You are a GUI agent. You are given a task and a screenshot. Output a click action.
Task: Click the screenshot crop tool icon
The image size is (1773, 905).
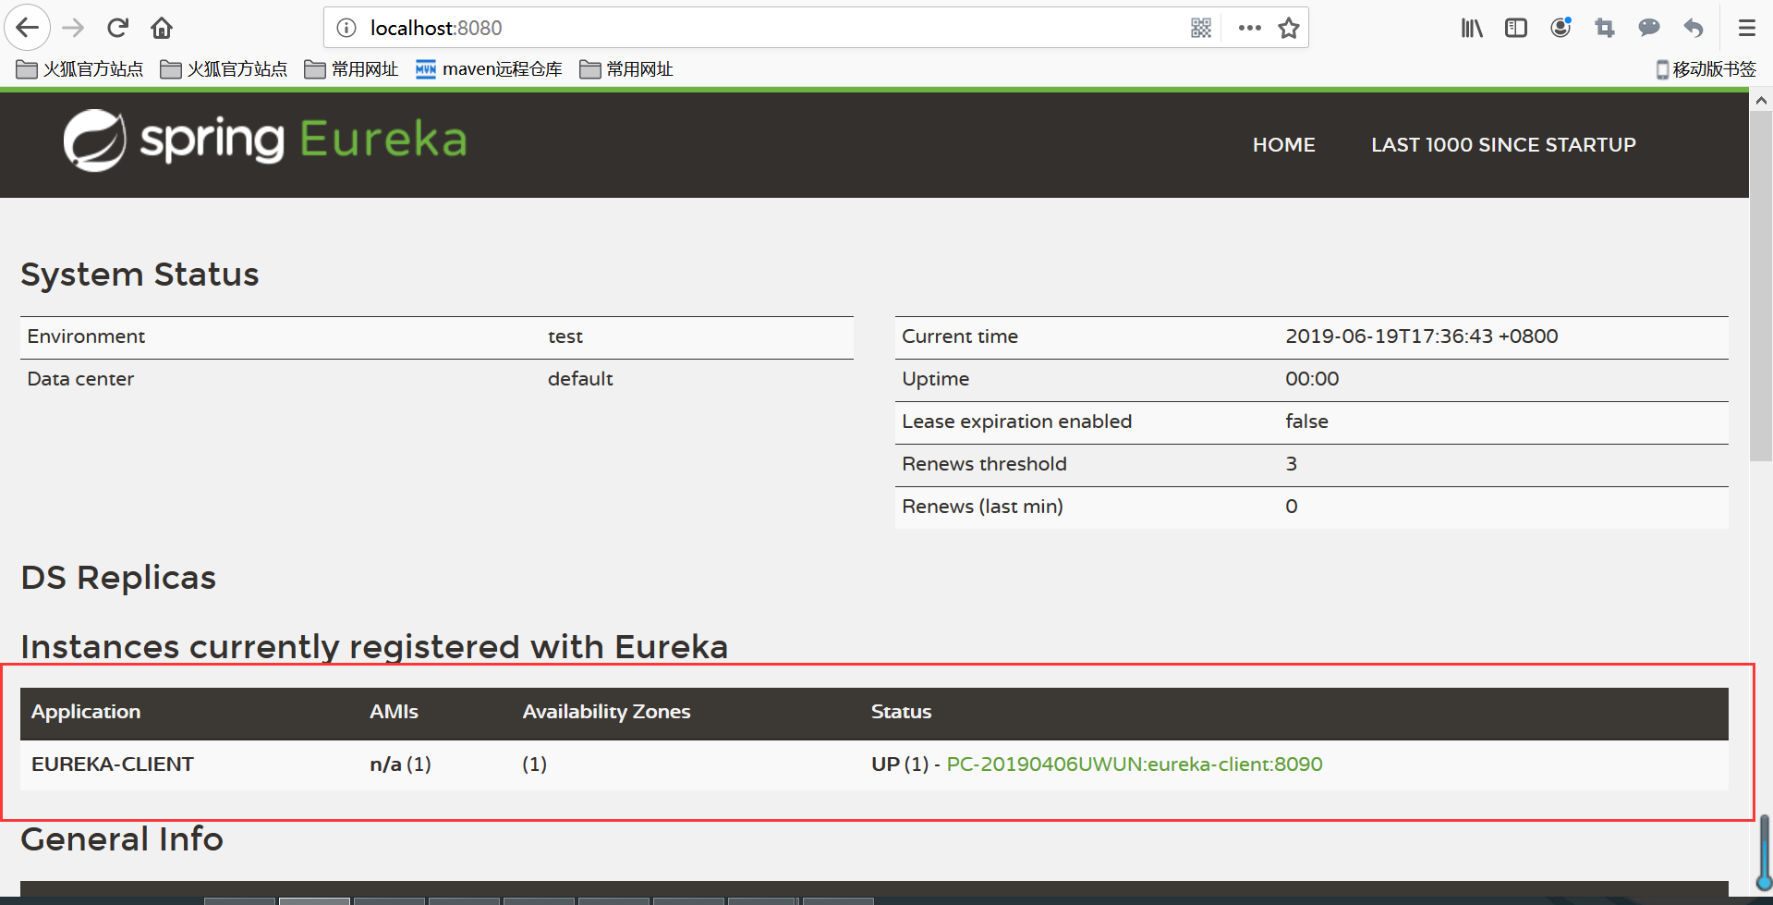1605,28
